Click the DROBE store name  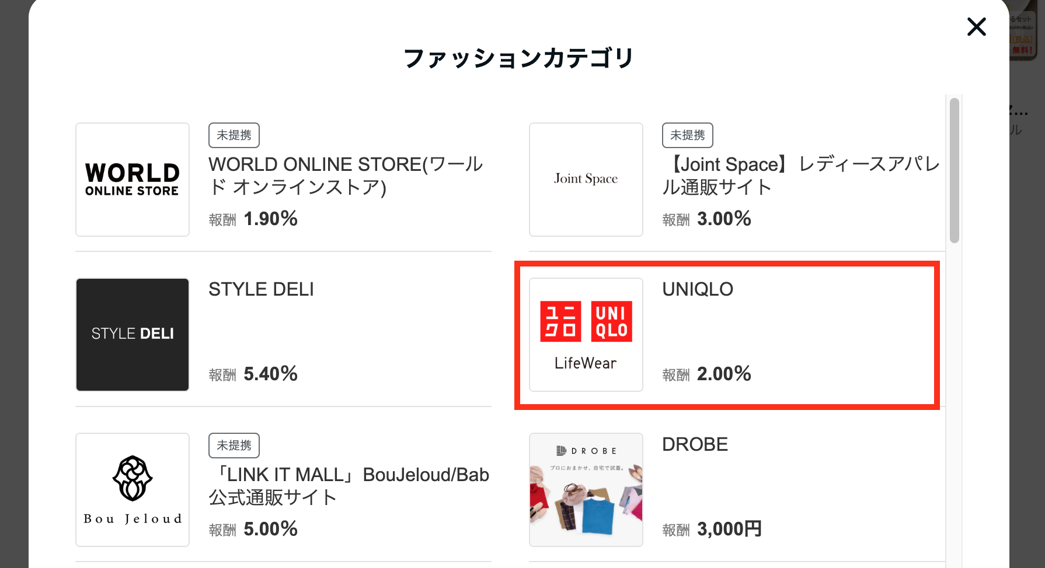[x=695, y=444]
